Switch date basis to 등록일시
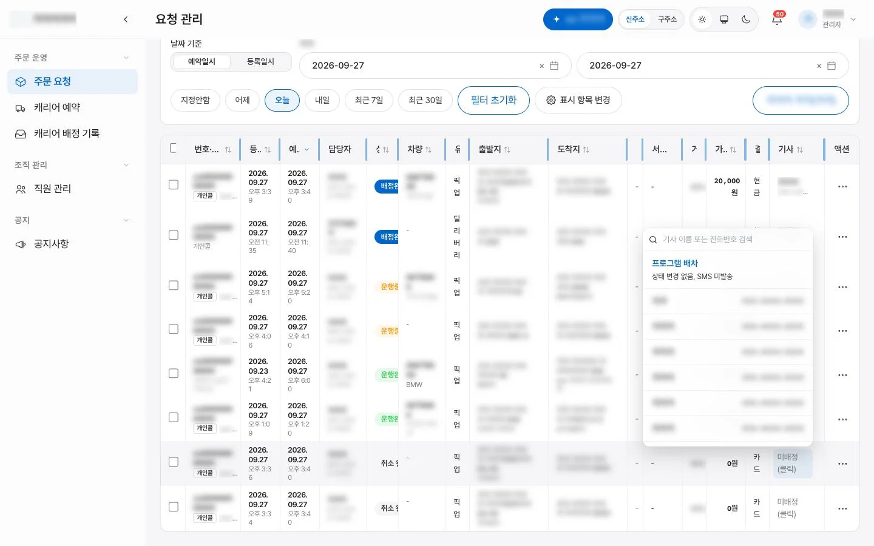 (x=260, y=61)
